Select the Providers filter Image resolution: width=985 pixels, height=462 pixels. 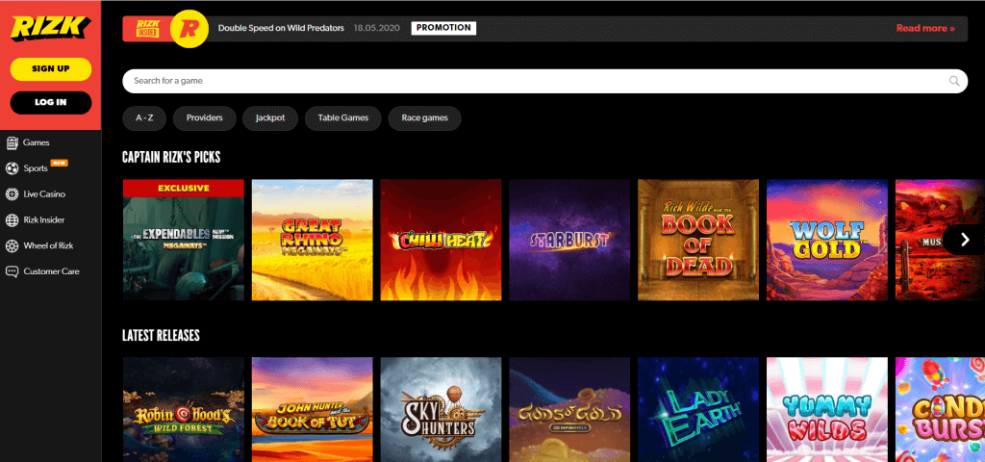pos(204,118)
